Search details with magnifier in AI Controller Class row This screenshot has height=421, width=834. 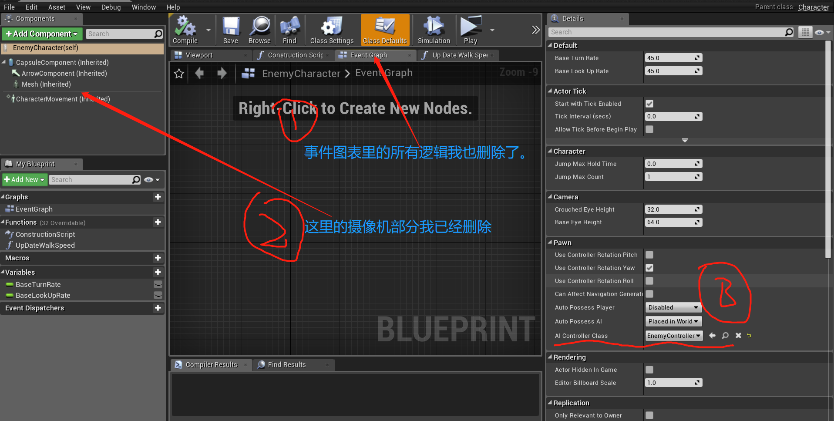coord(725,335)
